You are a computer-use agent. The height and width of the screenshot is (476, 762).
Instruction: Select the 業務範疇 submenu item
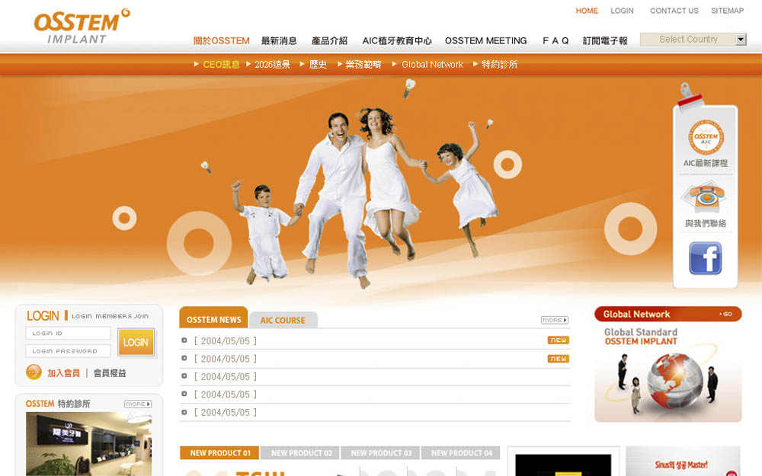pos(363,65)
